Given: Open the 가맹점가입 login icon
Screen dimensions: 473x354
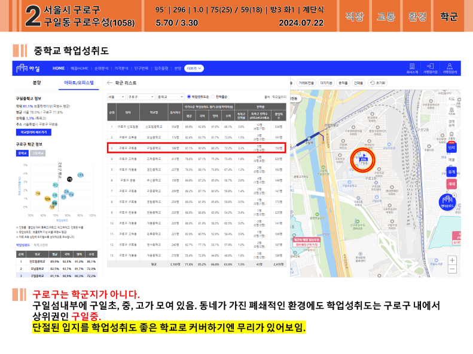Looking at the screenshot, I should 430,66.
